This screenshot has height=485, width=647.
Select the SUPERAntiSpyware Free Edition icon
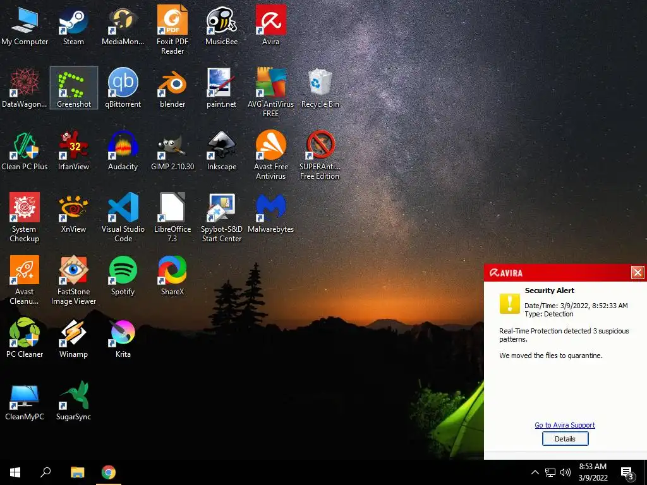(x=320, y=155)
